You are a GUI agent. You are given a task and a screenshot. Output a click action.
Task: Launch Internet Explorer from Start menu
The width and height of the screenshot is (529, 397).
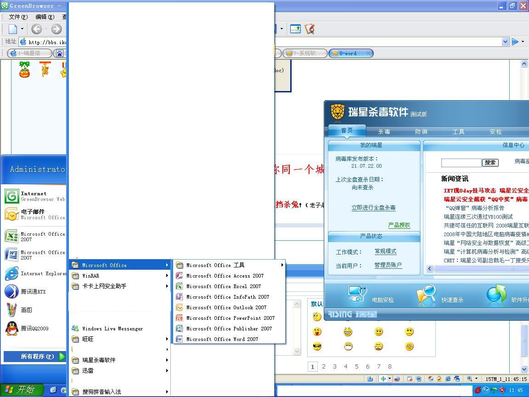pos(35,273)
